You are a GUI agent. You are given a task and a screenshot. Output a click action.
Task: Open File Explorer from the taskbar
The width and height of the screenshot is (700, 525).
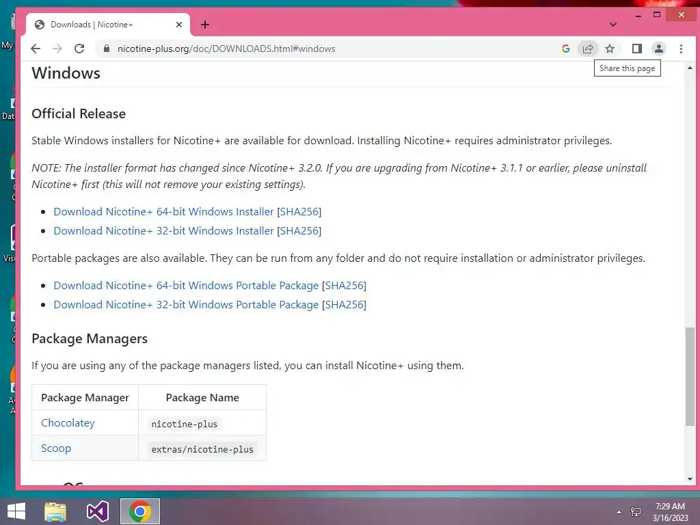(x=55, y=511)
